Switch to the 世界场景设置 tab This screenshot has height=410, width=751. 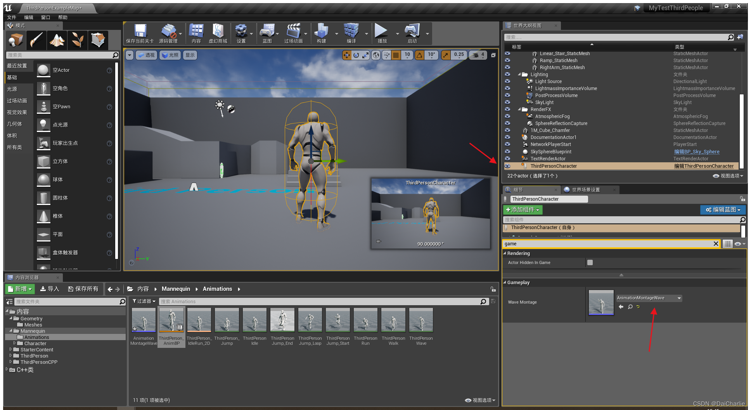586,189
